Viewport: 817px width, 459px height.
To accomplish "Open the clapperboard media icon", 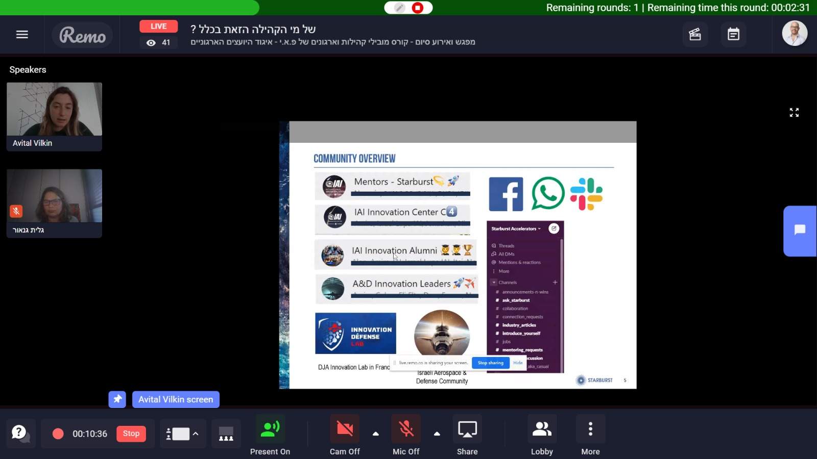I will pyautogui.click(x=695, y=35).
